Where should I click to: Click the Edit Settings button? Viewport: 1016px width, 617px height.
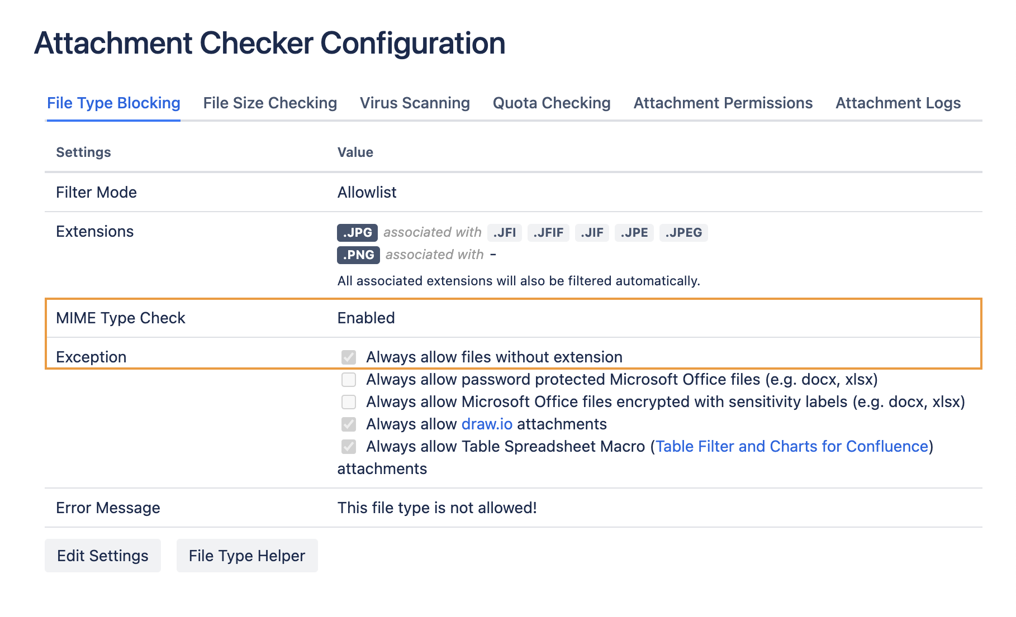102,555
